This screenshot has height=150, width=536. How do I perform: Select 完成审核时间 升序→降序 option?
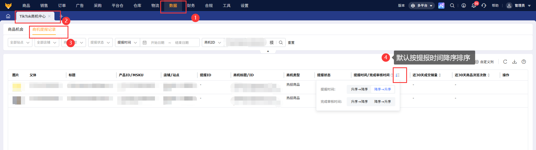click(359, 102)
